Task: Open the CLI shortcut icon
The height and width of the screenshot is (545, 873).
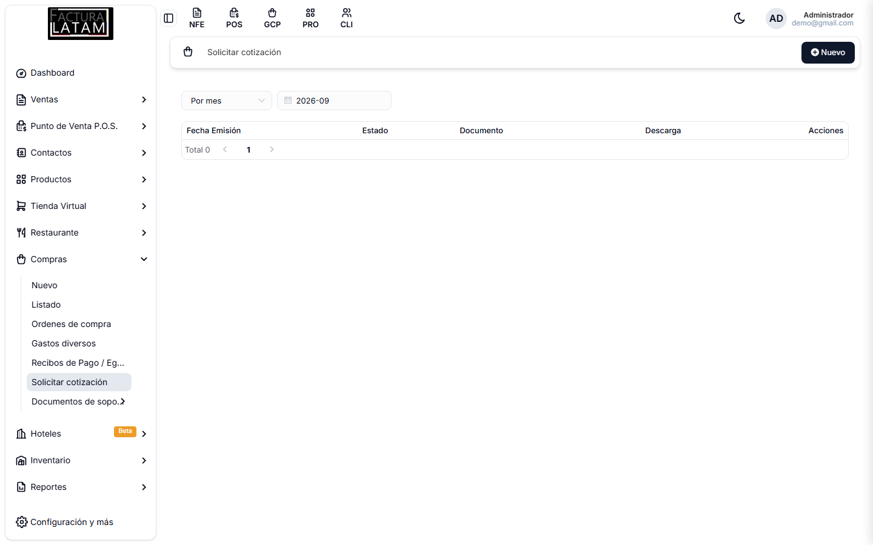Action: (347, 18)
